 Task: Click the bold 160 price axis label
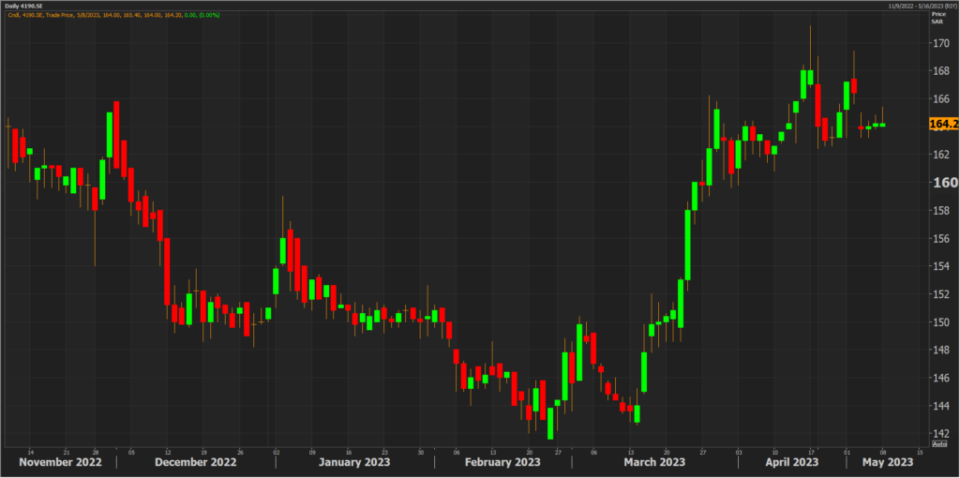[x=942, y=183]
